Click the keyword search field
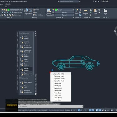 tap(69, 2)
